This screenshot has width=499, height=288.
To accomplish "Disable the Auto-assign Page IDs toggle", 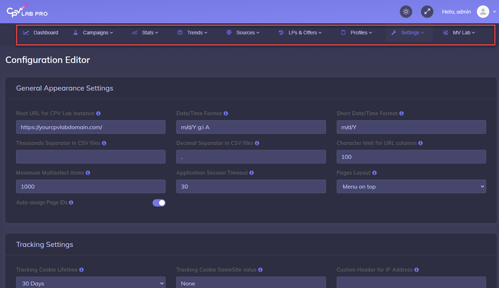I will tap(159, 203).
